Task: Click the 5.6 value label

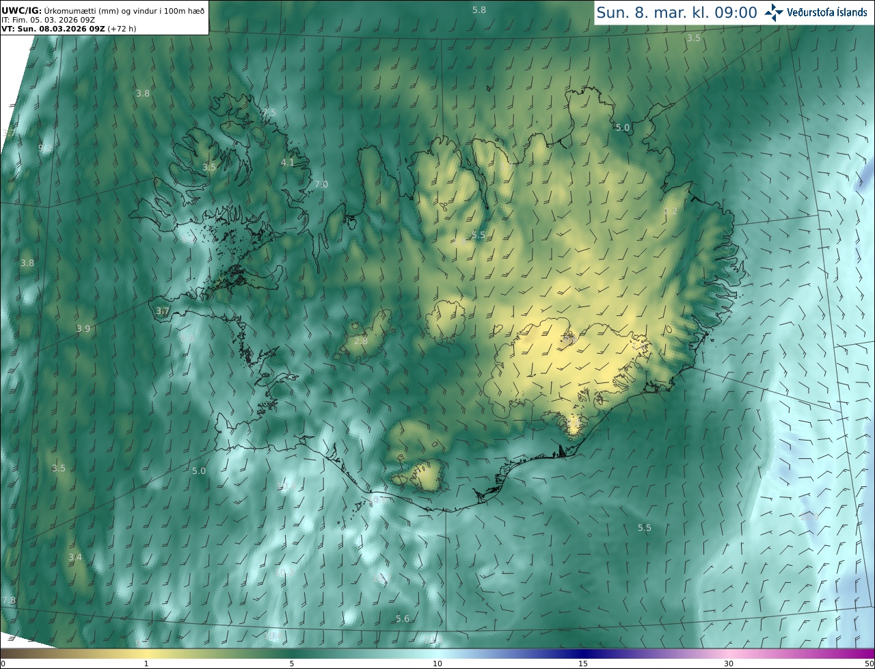Action: (x=403, y=618)
